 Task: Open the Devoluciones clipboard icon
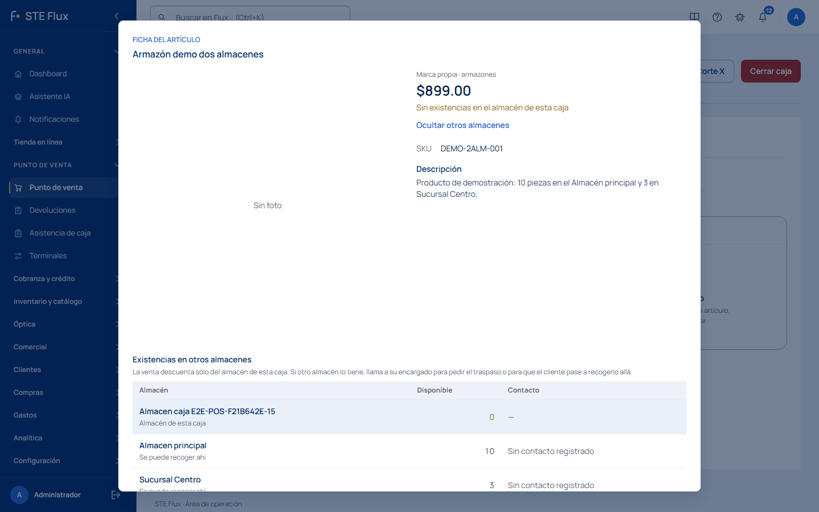(x=18, y=210)
